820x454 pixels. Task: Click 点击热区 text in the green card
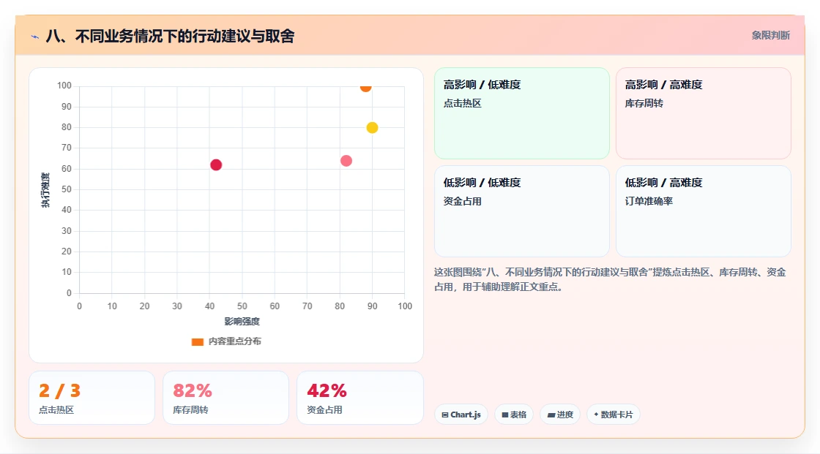click(x=462, y=103)
